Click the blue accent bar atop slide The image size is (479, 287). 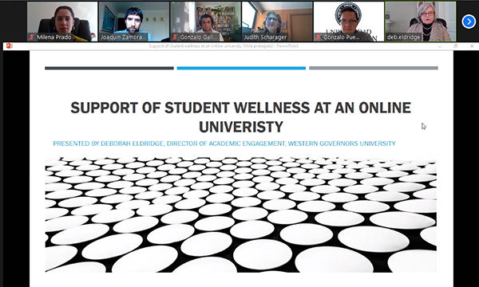pyautogui.click(x=241, y=69)
